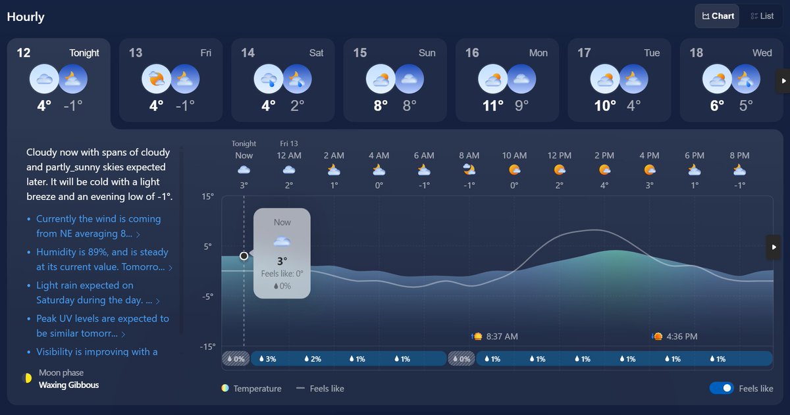Click the Tonight day cloudy icon on card 12
The height and width of the screenshot is (415, 790).
click(x=44, y=80)
